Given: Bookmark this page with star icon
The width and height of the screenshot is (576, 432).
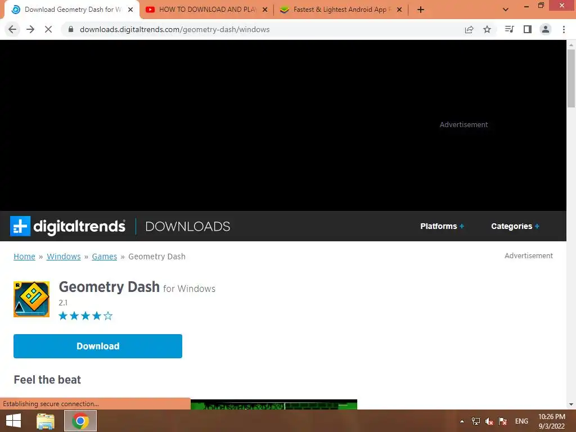Looking at the screenshot, I should [x=487, y=29].
